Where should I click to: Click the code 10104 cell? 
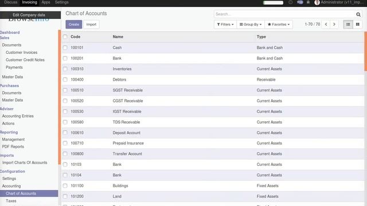pyautogui.click(x=76, y=175)
